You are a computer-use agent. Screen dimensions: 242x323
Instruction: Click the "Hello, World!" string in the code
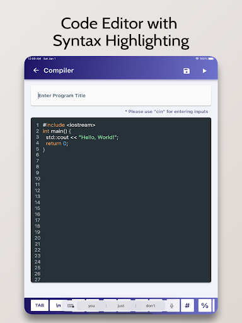pos(98,138)
